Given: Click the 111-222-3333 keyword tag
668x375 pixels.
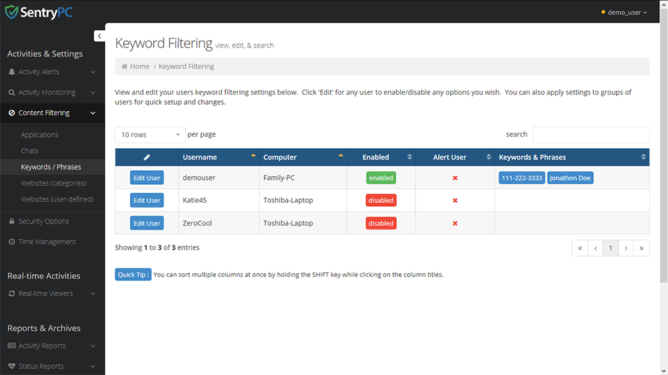Looking at the screenshot, I should [x=522, y=178].
